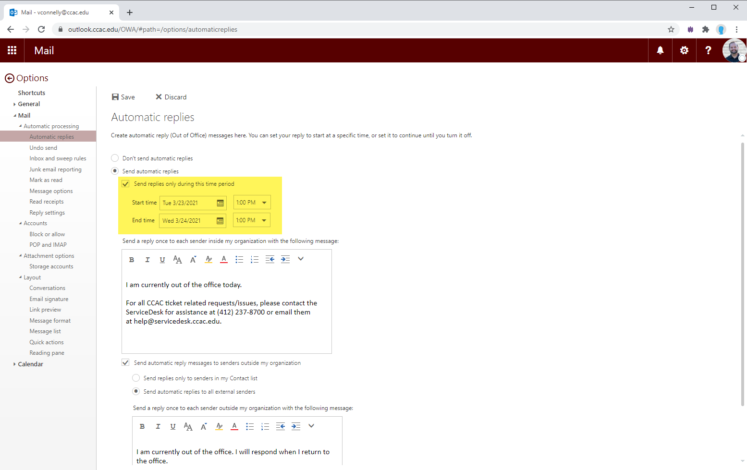The image size is (747, 470).
Task: Pick highlight color in external editor
Action: pyautogui.click(x=219, y=426)
